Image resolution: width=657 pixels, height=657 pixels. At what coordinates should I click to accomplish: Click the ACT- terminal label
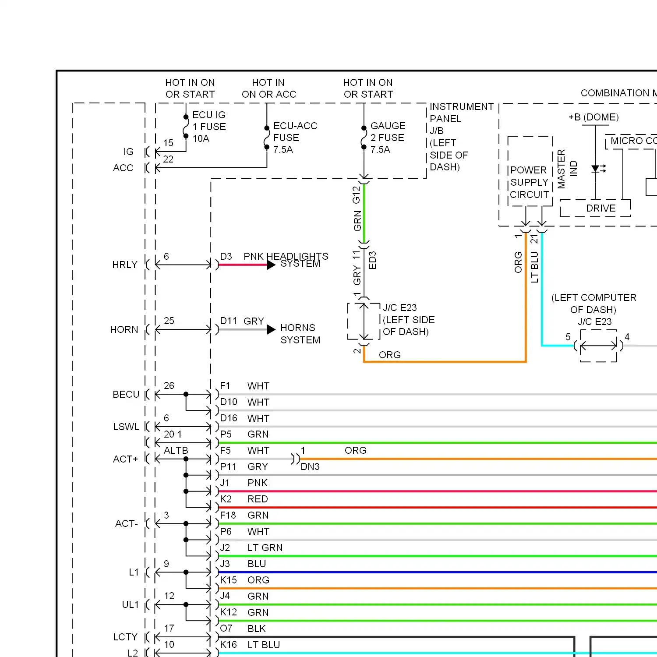click(x=126, y=523)
